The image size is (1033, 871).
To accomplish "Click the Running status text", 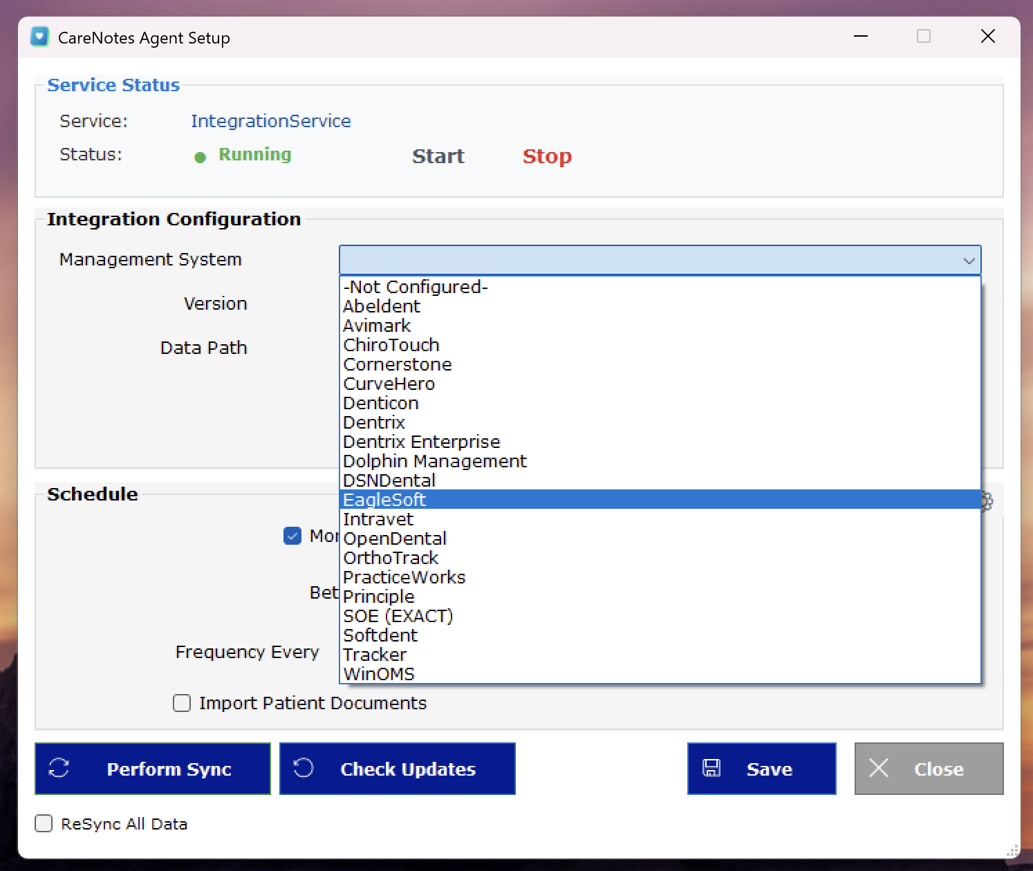I will point(255,154).
